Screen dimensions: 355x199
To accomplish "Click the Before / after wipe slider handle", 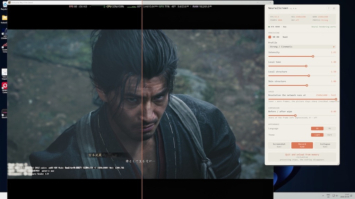I will click(295, 115).
